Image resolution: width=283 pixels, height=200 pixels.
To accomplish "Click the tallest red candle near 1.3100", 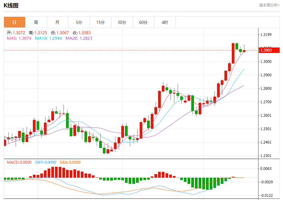I will pyautogui.click(x=233, y=54).
